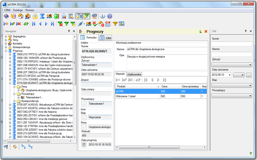Click the speech bubbles toolbar icon
Viewport: 257px width, 160px height.
coord(94,16)
